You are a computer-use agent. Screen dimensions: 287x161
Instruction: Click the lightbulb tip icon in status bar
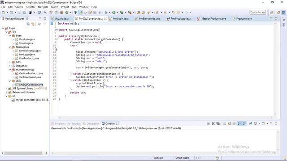click(285, 158)
